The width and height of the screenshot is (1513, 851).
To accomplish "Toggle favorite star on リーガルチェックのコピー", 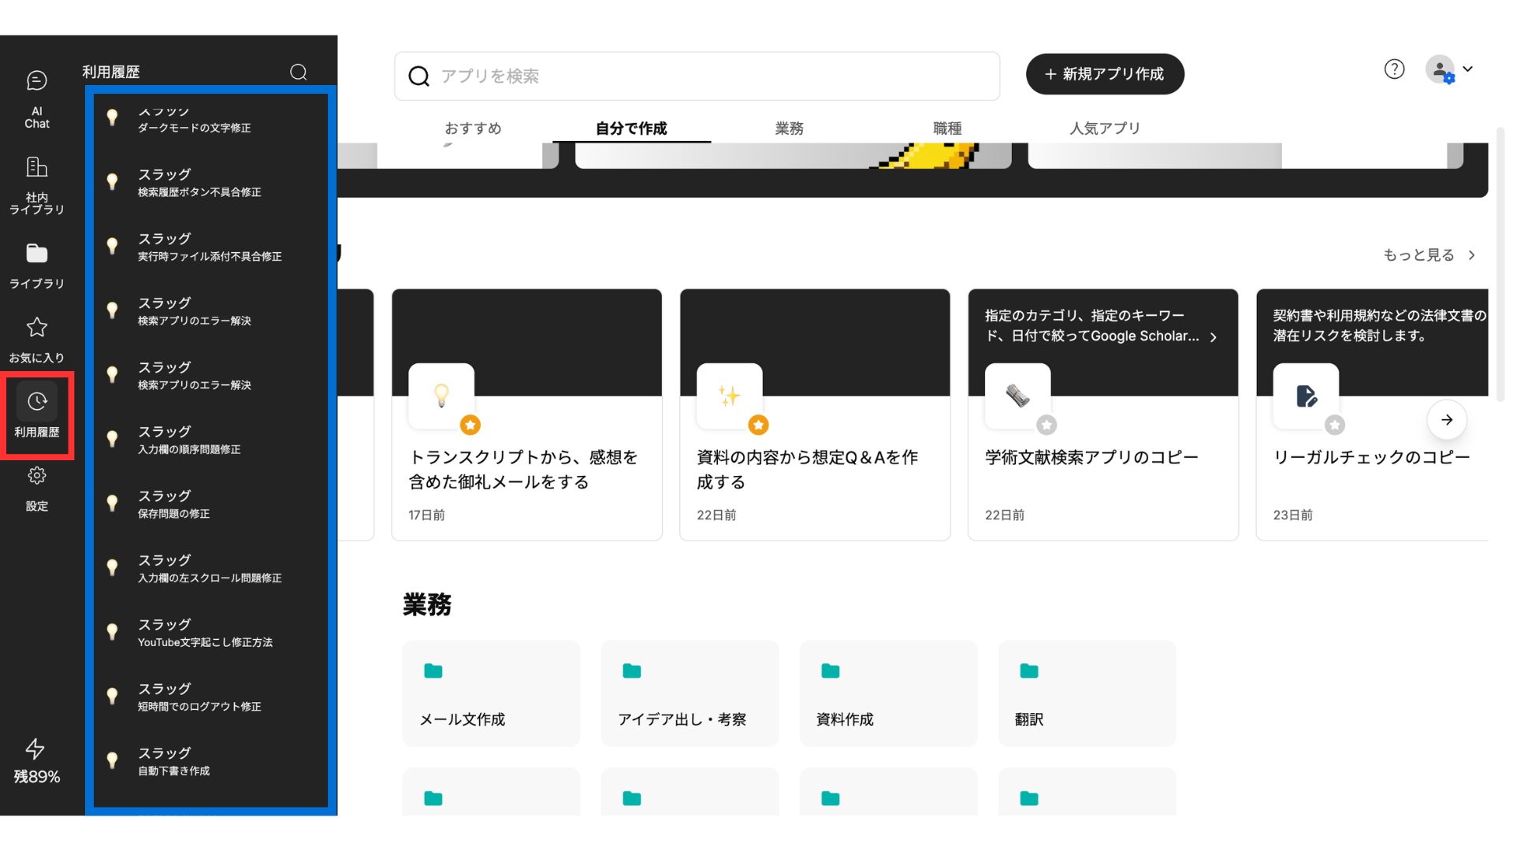I will [x=1334, y=425].
